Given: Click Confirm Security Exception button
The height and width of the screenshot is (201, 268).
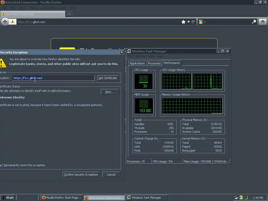Looking at the screenshot, I should [x=81, y=175].
